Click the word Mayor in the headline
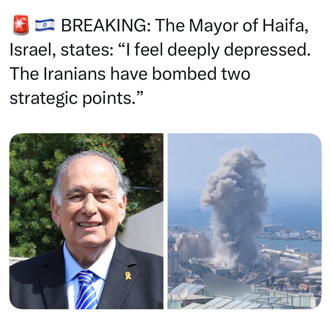Screen dimensions: 331x331 [x=214, y=26]
